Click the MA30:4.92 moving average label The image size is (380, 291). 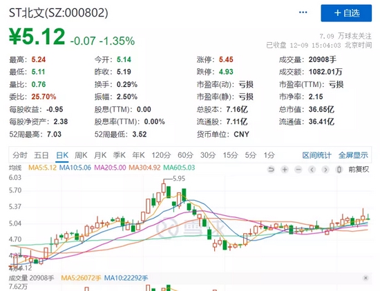(144, 168)
